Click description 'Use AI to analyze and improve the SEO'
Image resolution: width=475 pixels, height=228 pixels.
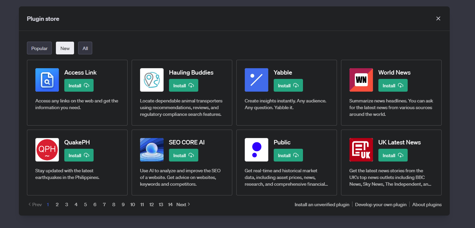180,177
